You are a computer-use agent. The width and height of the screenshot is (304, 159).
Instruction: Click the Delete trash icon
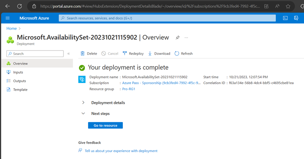tap(82, 53)
